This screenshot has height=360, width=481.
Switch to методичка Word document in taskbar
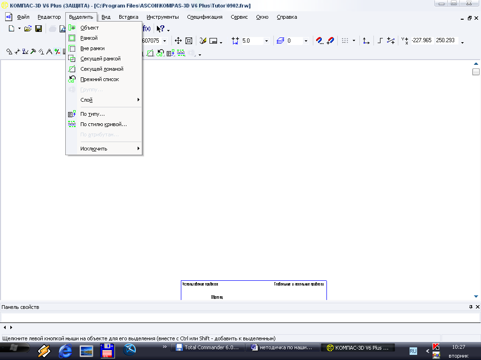pos(282,347)
